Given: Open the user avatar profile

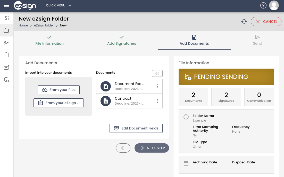Looking at the screenshot, I should (274, 5).
